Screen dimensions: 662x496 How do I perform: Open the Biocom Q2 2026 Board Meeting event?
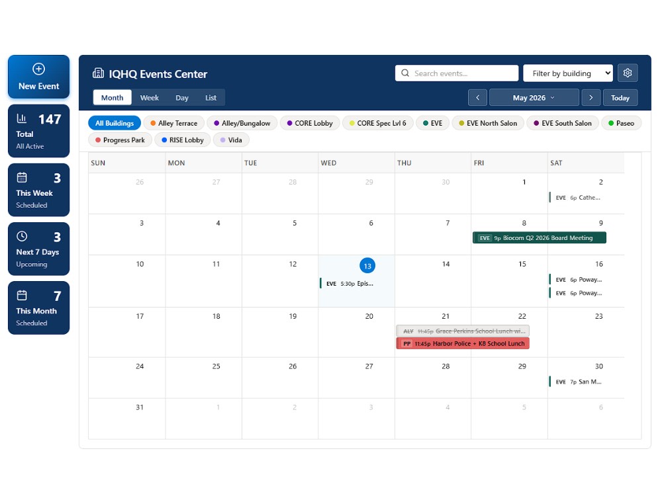(539, 238)
